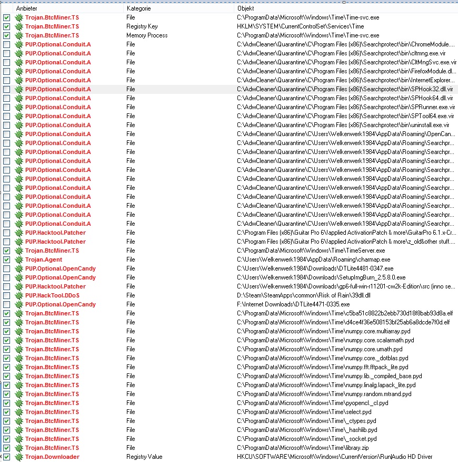
Task: Select the 'Registry Key' category cell
Action: 142,26
